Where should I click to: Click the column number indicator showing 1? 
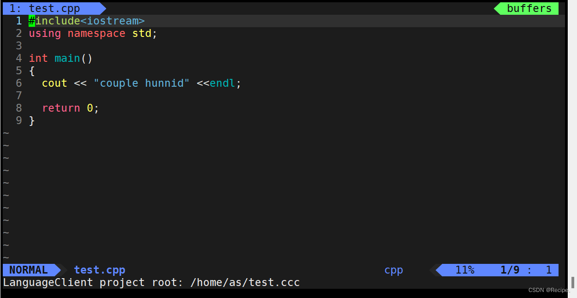click(548, 270)
